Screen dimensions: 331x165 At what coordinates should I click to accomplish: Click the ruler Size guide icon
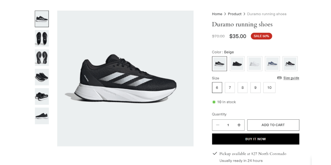coord(279,78)
